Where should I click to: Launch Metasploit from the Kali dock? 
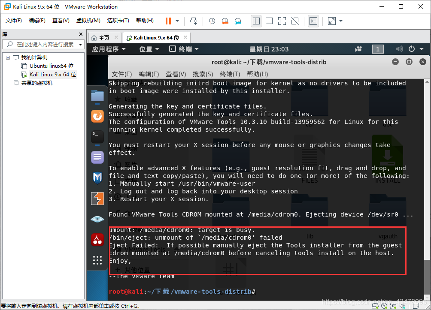tap(97, 178)
